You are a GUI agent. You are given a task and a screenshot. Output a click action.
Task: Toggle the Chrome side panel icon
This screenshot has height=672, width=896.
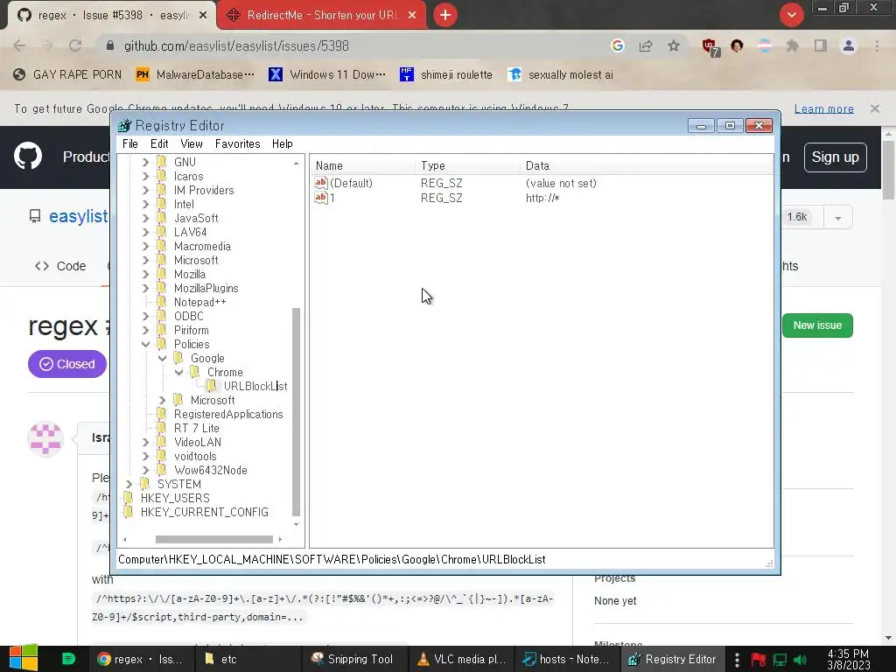[x=821, y=45]
